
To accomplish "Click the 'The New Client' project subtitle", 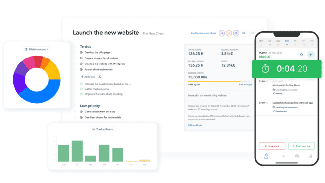I will [153, 33].
